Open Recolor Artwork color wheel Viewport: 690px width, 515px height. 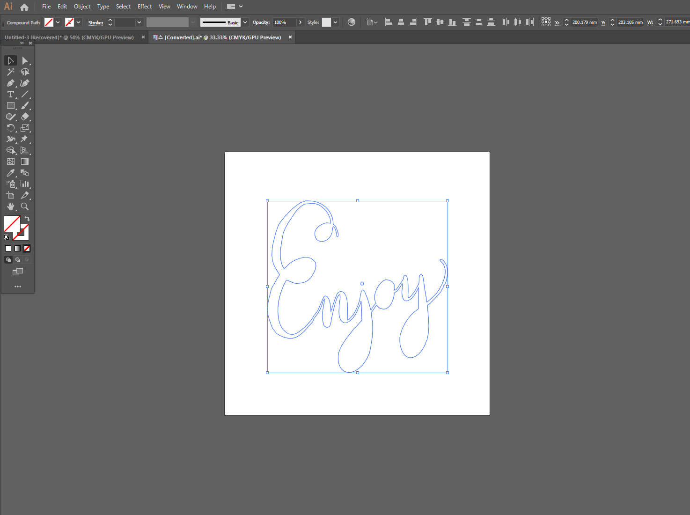click(352, 22)
